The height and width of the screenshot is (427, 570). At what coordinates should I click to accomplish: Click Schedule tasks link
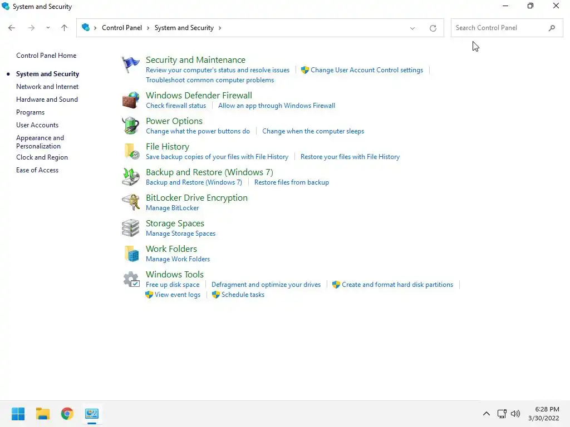pos(243,295)
